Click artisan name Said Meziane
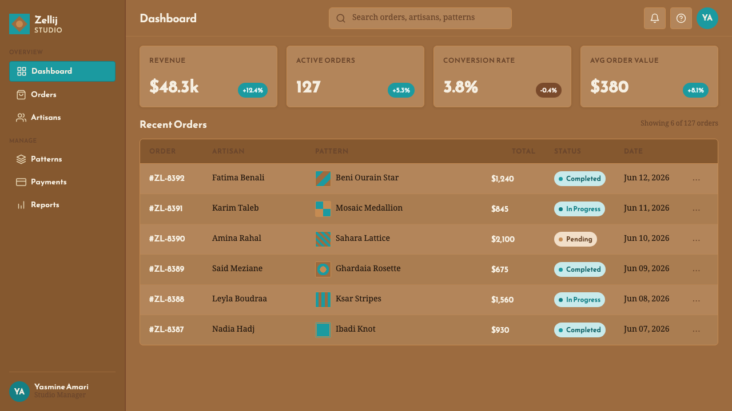This screenshot has width=732, height=411. coord(237,269)
